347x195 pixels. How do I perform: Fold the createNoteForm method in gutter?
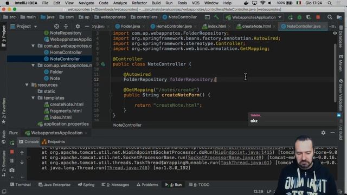tap(111, 95)
